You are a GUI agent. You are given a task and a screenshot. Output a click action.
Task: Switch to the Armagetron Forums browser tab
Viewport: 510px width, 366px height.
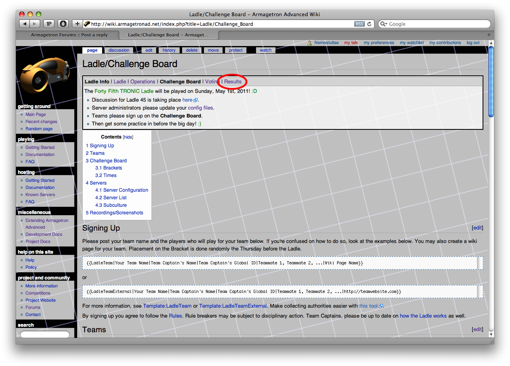pos(69,35)
